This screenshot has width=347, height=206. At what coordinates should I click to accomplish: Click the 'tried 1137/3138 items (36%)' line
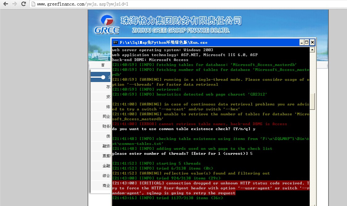coord(167,198)
